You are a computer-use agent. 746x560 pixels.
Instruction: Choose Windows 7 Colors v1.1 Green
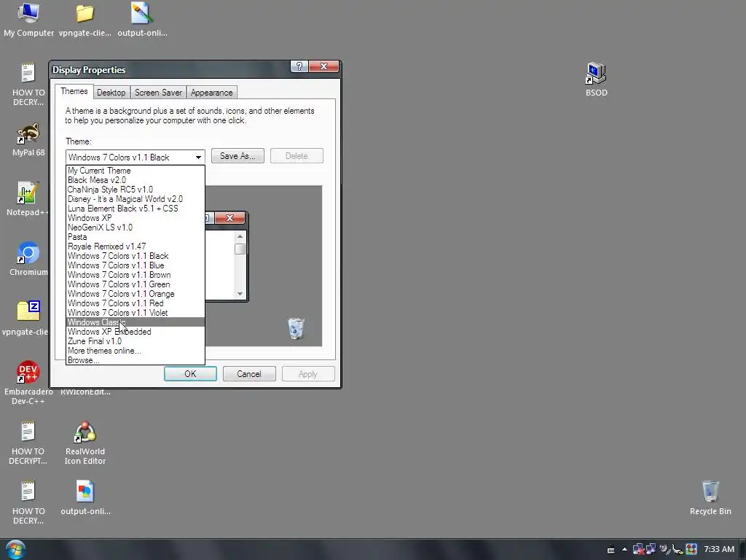click(x=135, y=285)
